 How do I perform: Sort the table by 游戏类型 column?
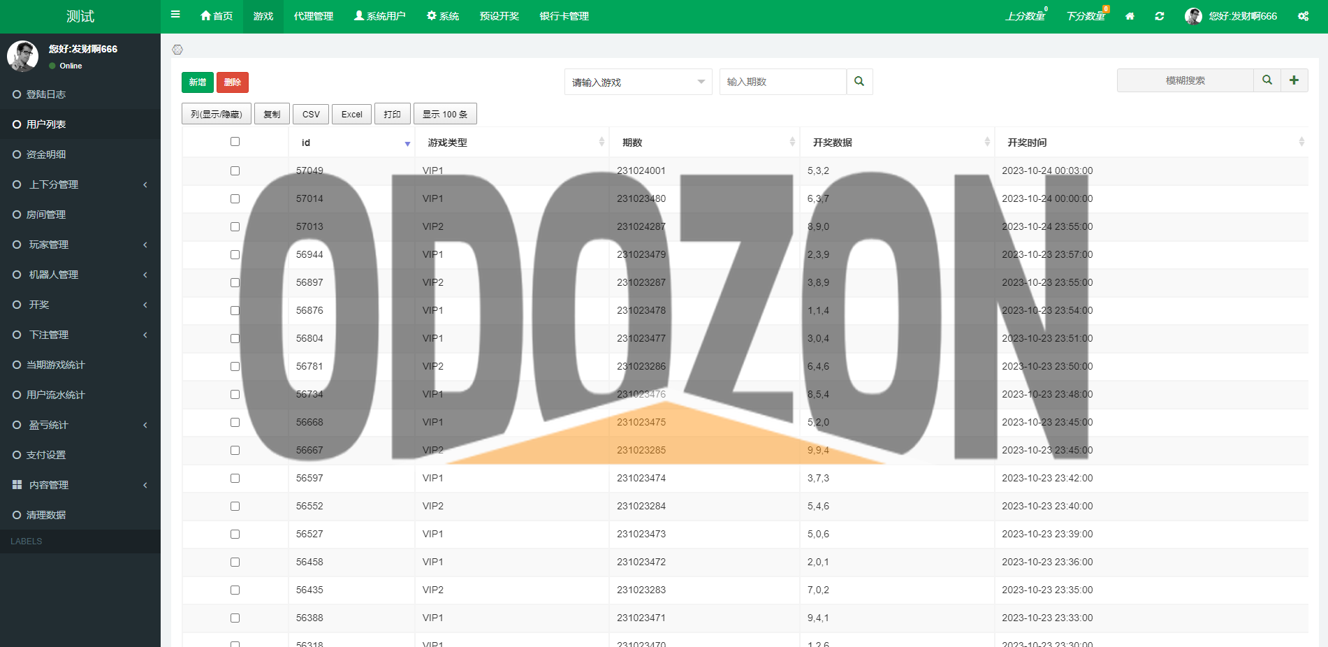[512, 143]
